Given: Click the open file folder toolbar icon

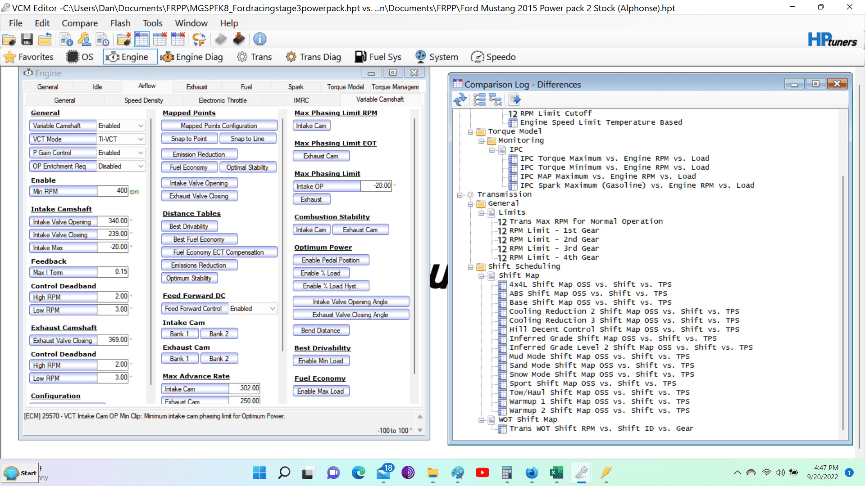Looking at the screenshot, I should pyautogui.click(x=9, y=40).
